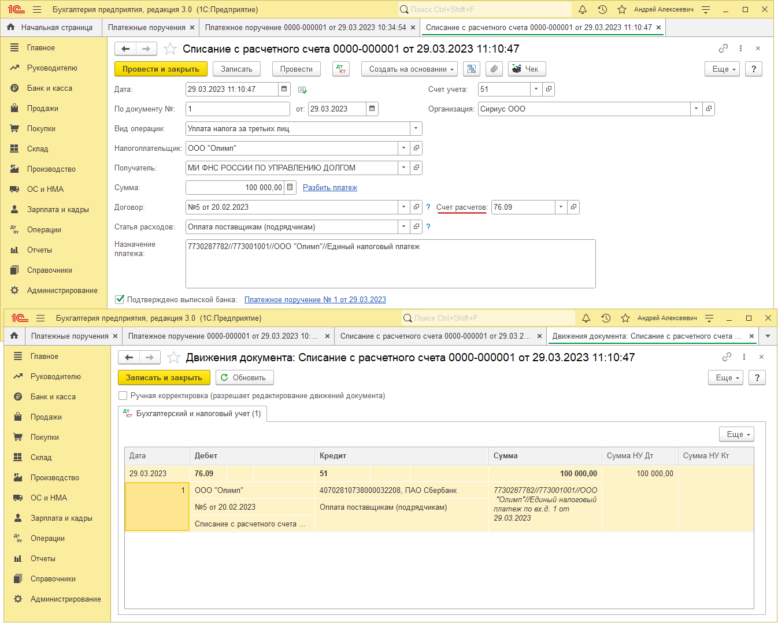Open Операции section in Списание window
778x623 pixels.
[x=44, y=229]
